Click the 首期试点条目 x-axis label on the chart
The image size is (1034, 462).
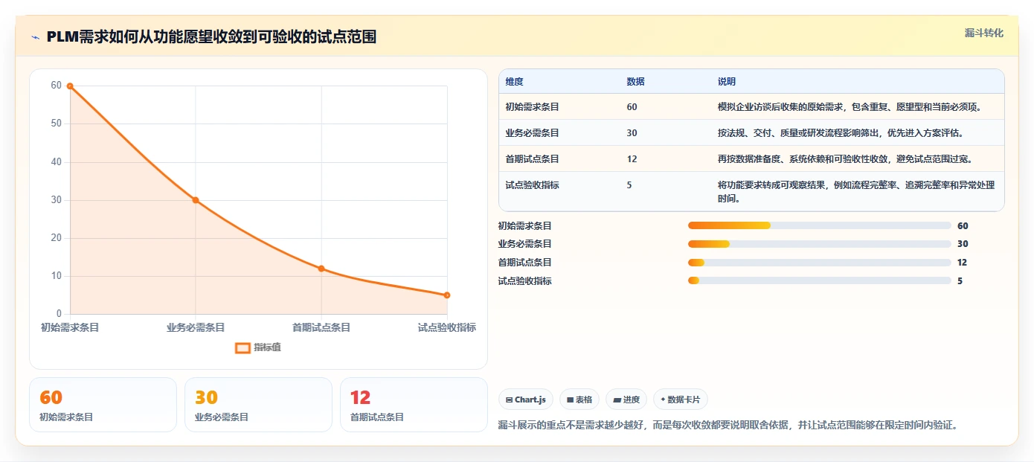(321, 327)
